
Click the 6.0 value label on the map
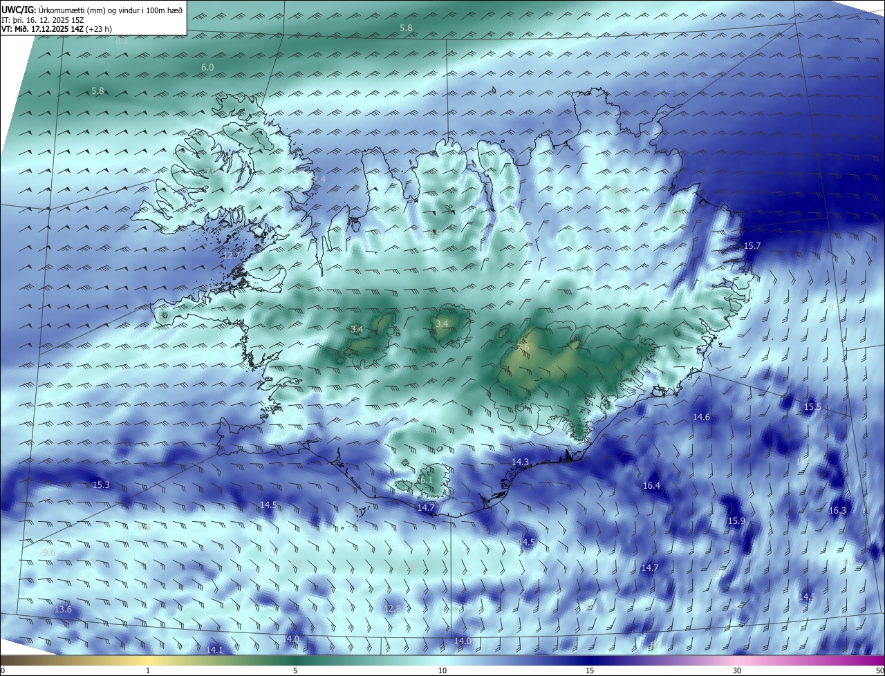(207, 67)
